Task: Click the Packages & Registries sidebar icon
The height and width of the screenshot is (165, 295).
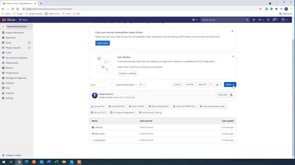Action: coord(3,78)
